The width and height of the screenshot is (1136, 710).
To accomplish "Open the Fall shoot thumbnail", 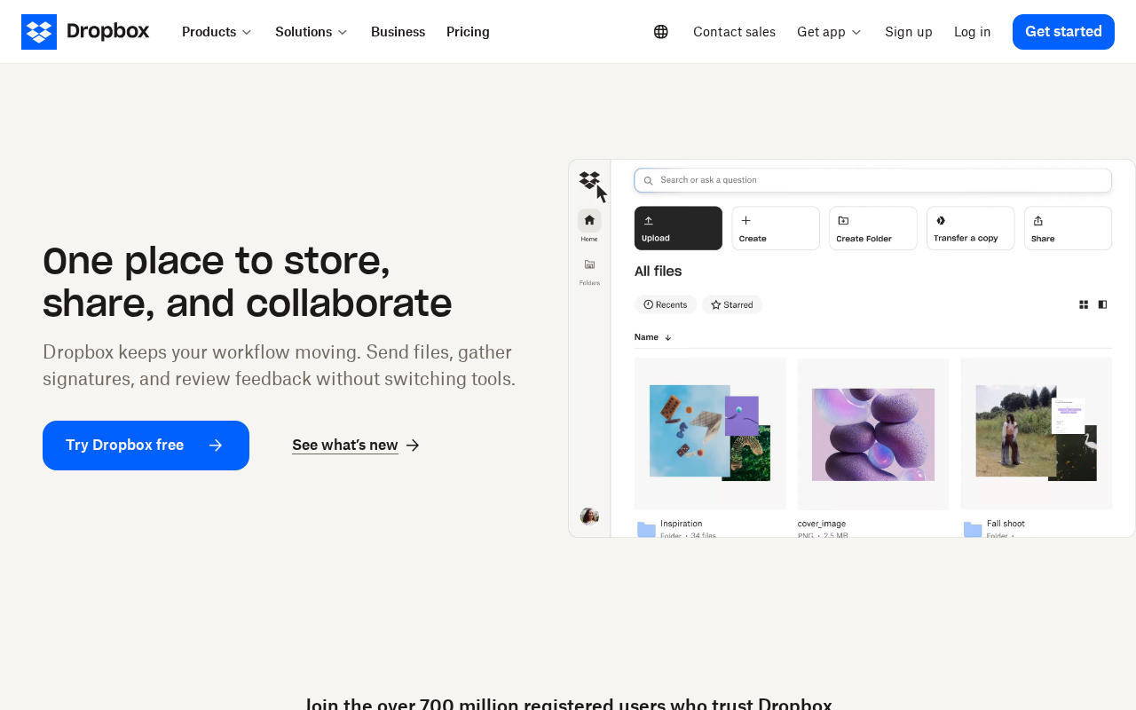I will point(1037,434).
